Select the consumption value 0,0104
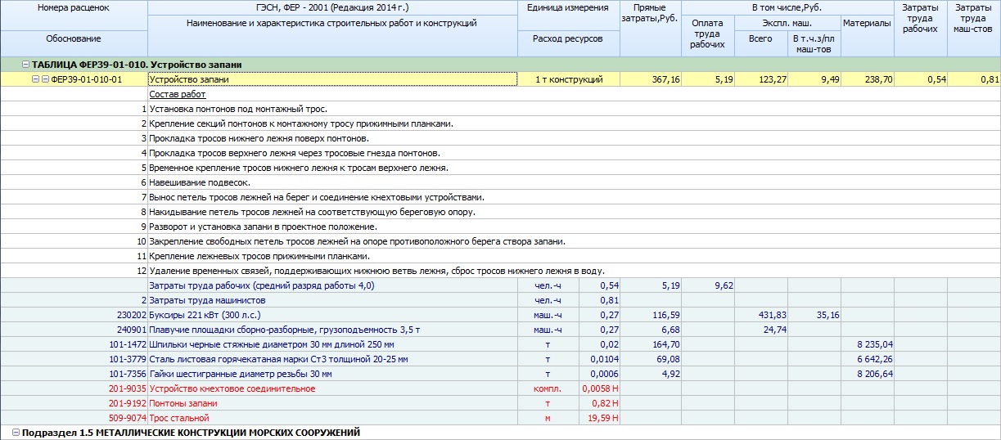This screenshot has height=440, width=1001. (x=605, y=359)
